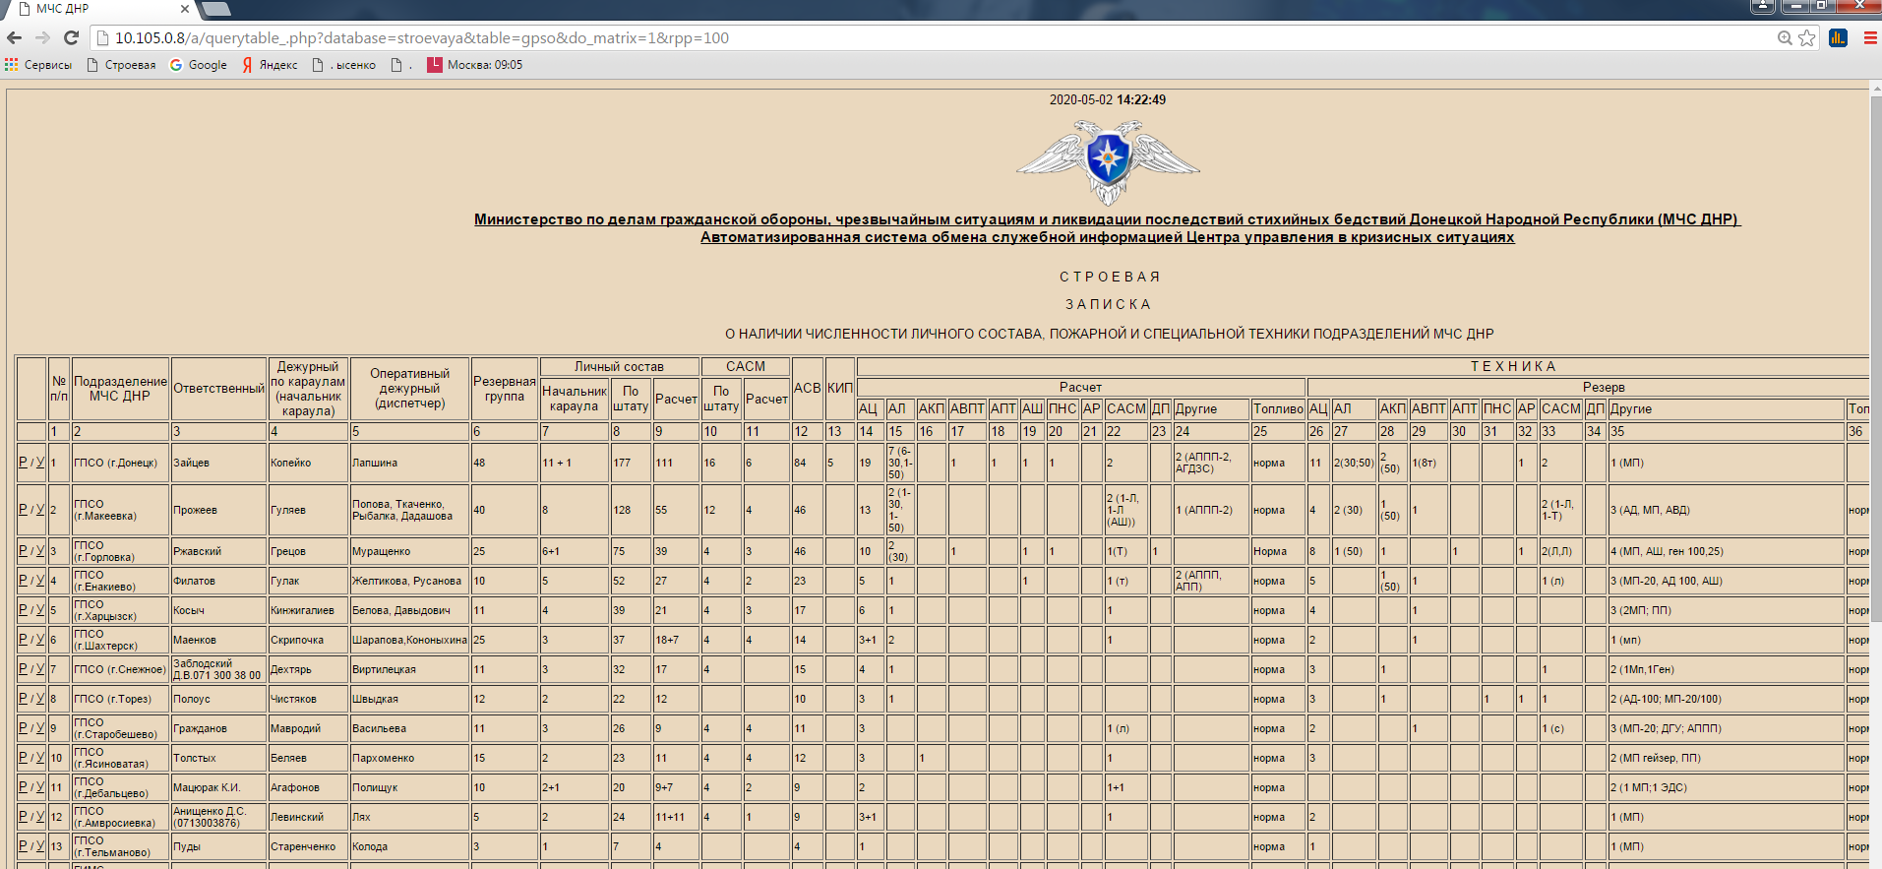This screenshot has height=869, width=1882.
Task: Open the zoom indicator in the address bar
Action: pyautogui.click(x=1785, y=38)
